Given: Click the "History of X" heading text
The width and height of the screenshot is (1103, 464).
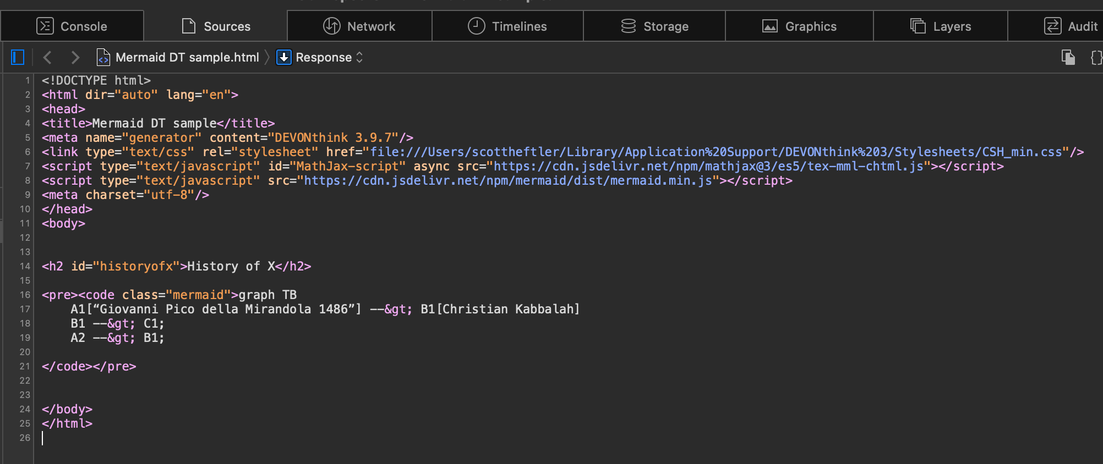Looking at the screenshot, I should [x=231, y=266].
